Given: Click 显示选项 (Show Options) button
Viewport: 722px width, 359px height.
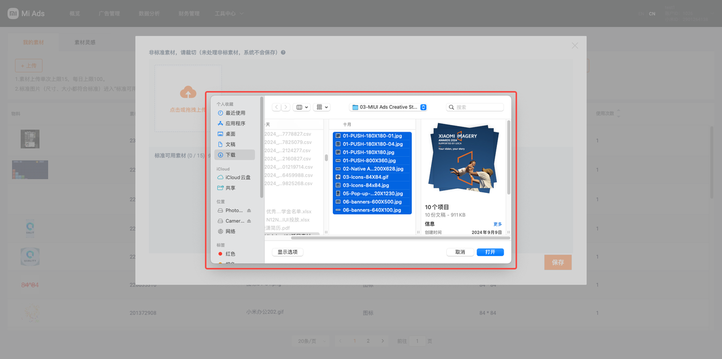Looking at the screenshot, I should [x=288, y=252].
